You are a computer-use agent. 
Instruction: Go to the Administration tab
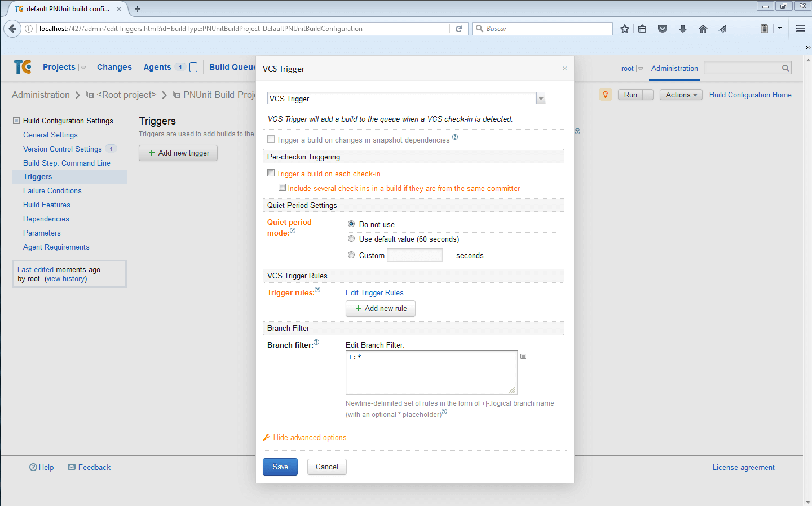tap(674, 68)
